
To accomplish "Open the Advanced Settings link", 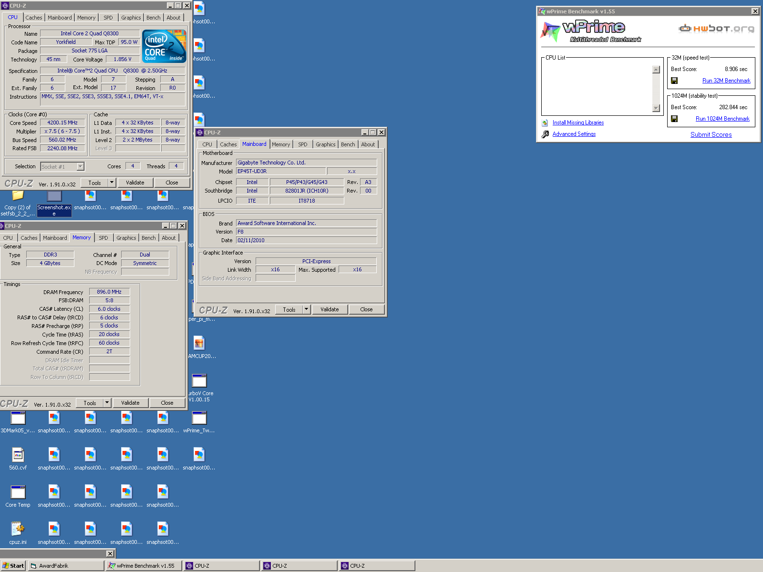I will tap(574, 134).
